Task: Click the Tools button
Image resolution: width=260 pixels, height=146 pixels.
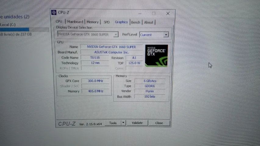Action: click(x=113, y=123)
